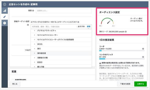Click the 3,900〜14,000 reach value
The height and width of the screenshot is (90, 150).
pyautogui.click(x=105, y=49)
